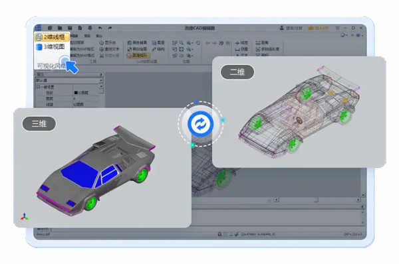Image resolution: width=399 pixels, height=264 pixels.
Task: Click the lock icon in status bar
Action: click(x=219, y=234)
